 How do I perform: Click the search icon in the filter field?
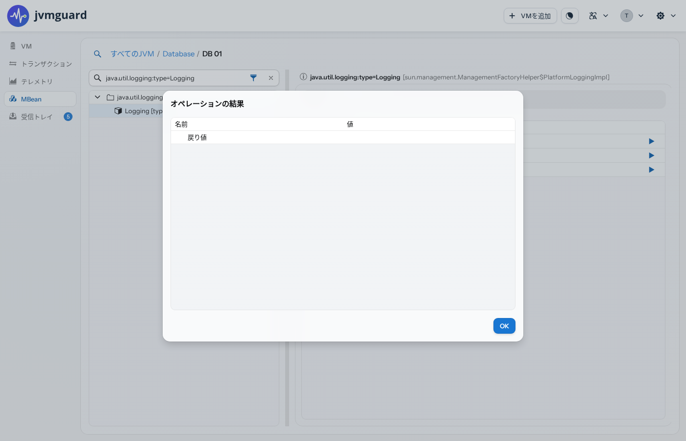tap(98, 78)
